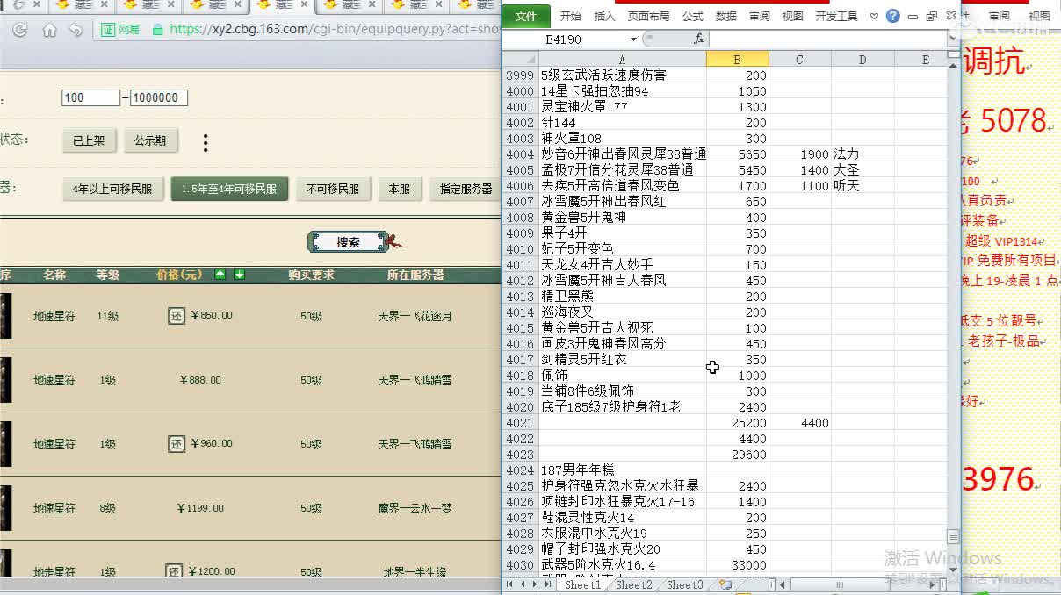Toggle 1.5年至4年可移民服 server filter
Image resolution: width=1061 pixels, height=595 pixels.
229,189
